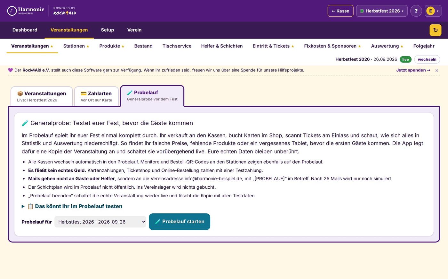
Task: Start the Probelauf
Action: pos(180,222)
